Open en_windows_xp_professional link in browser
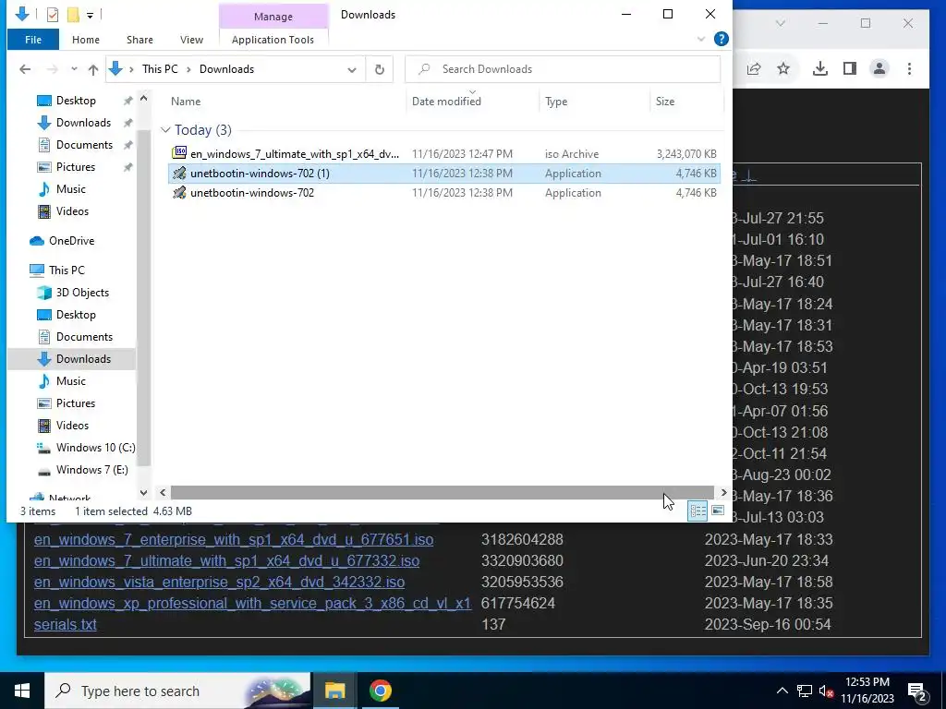 click(x=252, y=604)
